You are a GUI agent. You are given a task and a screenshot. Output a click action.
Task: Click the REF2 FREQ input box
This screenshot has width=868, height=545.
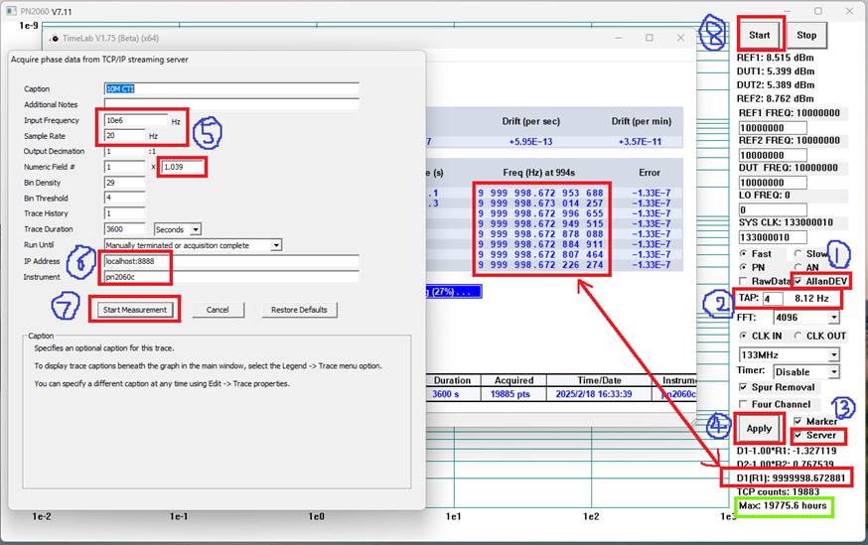click(x=773, y=156)
